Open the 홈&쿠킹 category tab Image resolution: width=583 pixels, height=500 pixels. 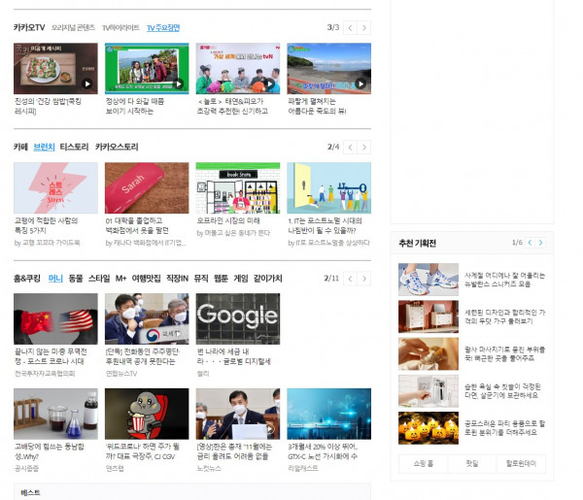27,279
